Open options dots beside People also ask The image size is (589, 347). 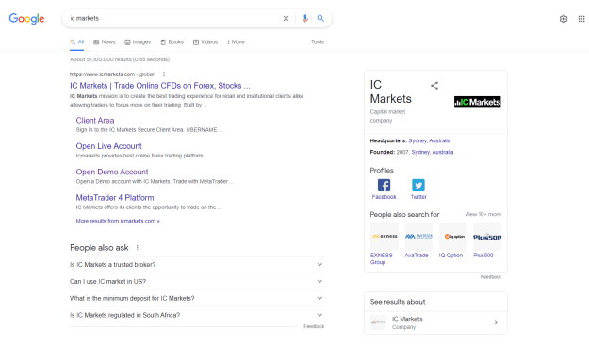138,248
